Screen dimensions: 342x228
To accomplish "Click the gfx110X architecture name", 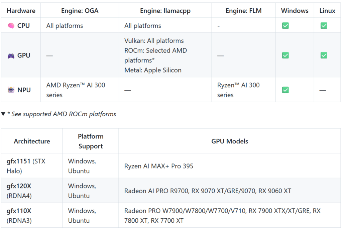I will [19, 211].
